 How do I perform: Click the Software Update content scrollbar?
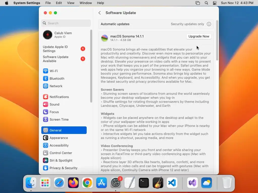pos(217,40)
